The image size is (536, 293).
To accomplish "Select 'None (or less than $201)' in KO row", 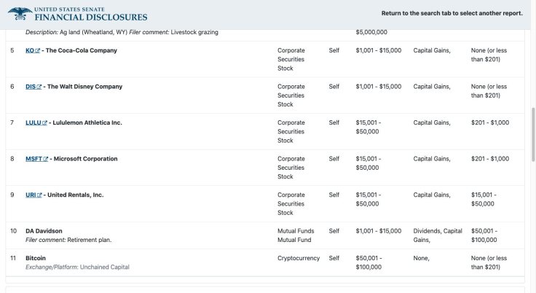I will (489, 55).
